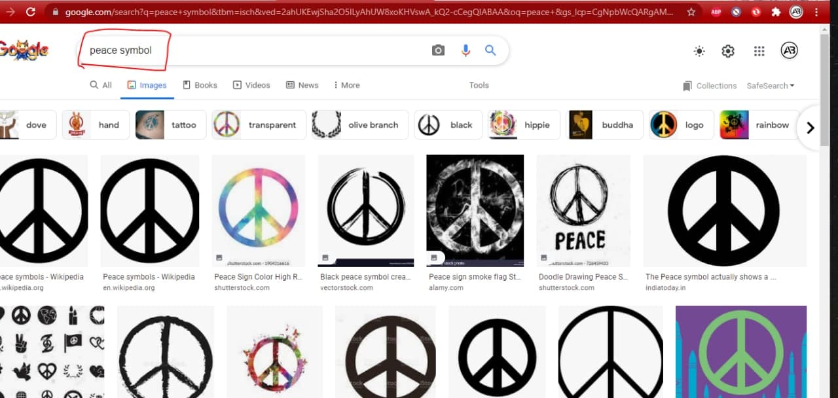Image resolution: width=838 pixels, height=398 pixels.
Task: Expand the More search options menu
Action: (346, 85)
